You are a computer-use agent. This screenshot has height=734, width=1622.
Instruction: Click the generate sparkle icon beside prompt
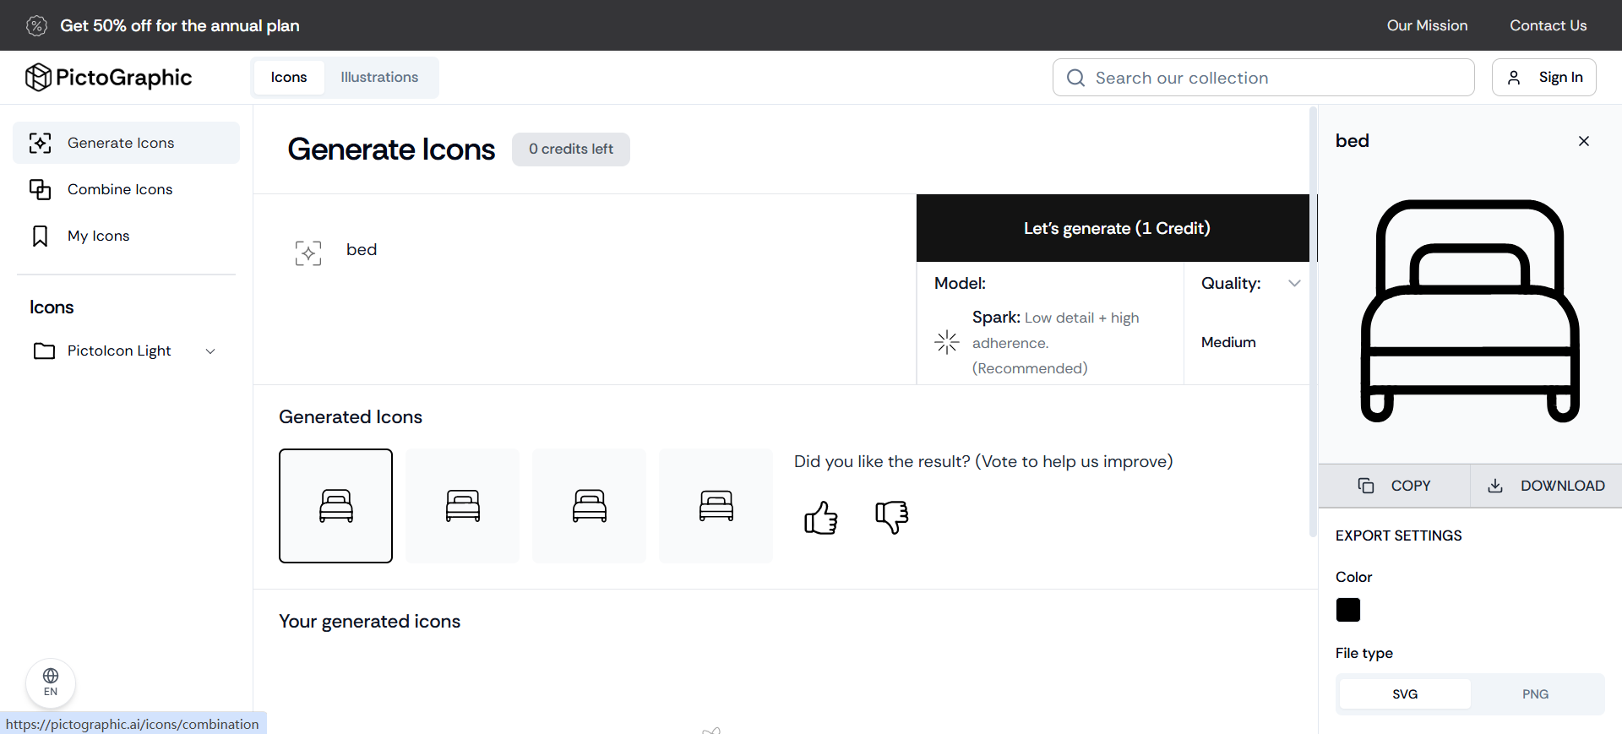(308, 253)
